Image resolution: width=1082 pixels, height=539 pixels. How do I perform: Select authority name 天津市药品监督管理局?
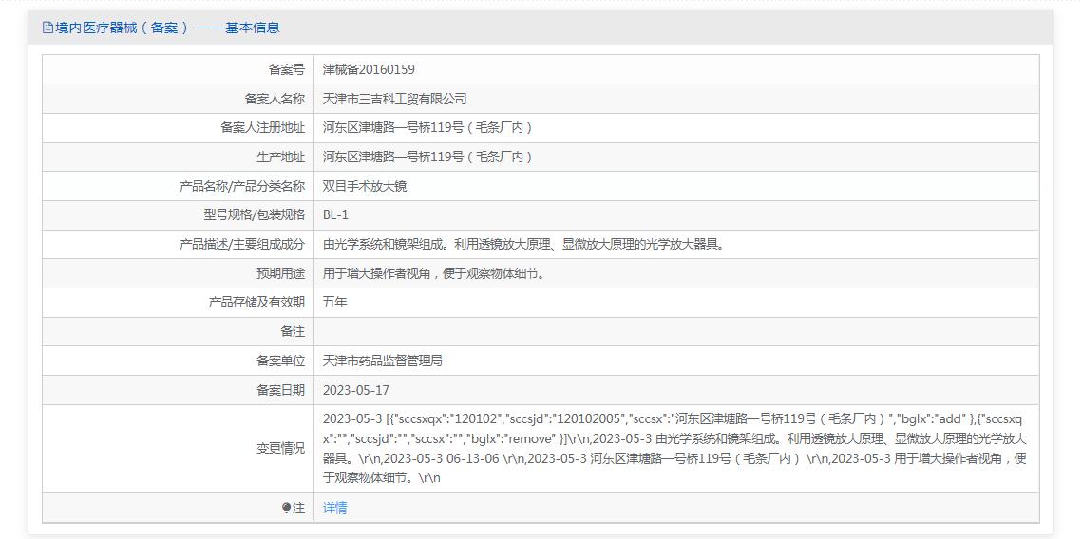[x=383, y=361]
